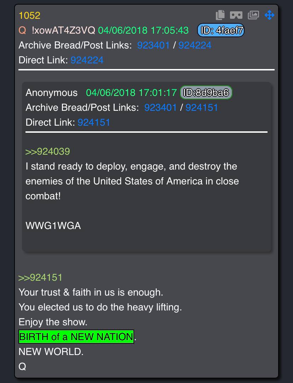
Task: Click the VR goggles icon
Action: 236,15
